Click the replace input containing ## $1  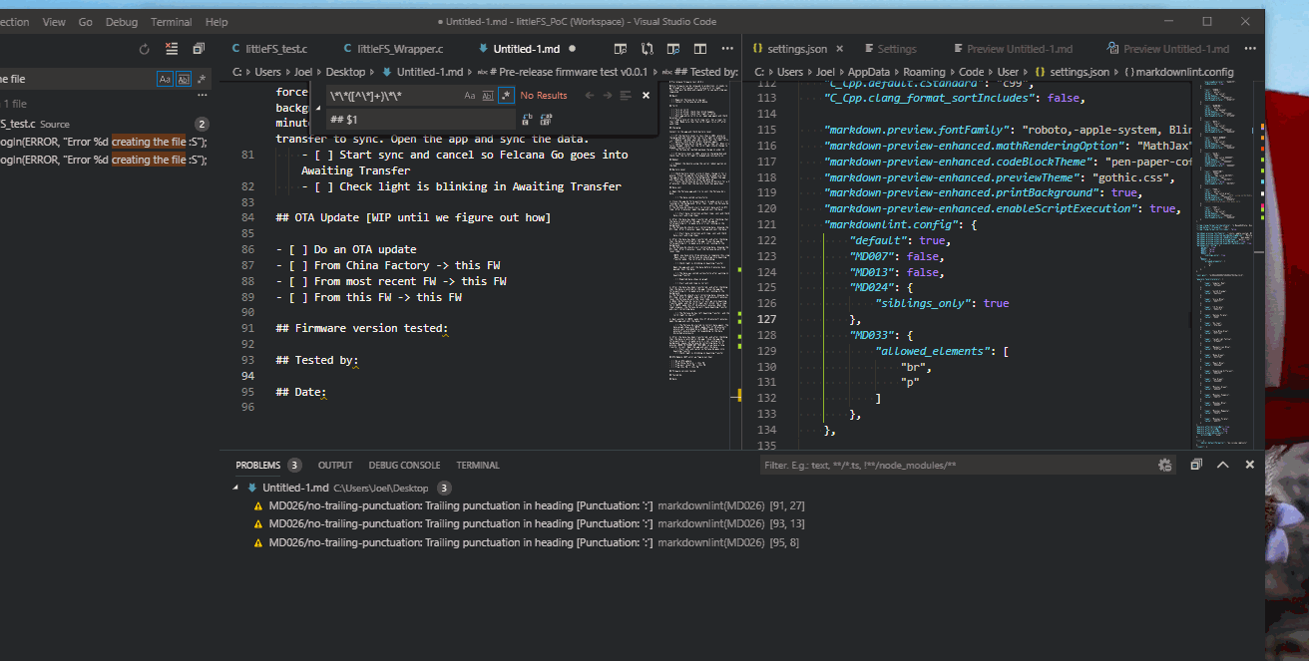pyautogui.click(x=421, y=119)
